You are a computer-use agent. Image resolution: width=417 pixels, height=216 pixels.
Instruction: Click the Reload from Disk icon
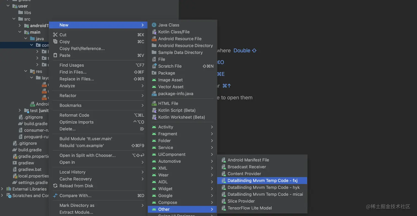[55, 186]
